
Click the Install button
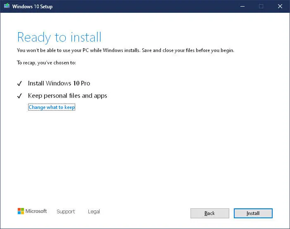(x=253, y=213)
